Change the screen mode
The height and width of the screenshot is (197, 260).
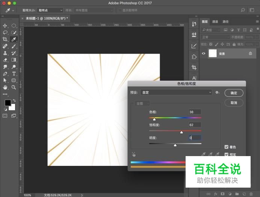[14, 116]
